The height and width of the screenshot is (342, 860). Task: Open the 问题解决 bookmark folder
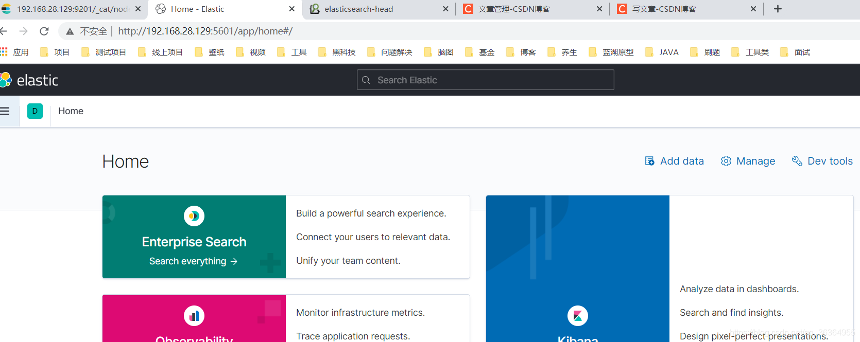390,52
